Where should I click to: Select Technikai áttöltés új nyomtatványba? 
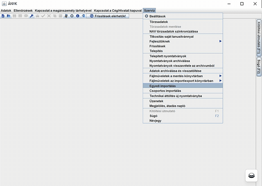(x=183, y=96)
